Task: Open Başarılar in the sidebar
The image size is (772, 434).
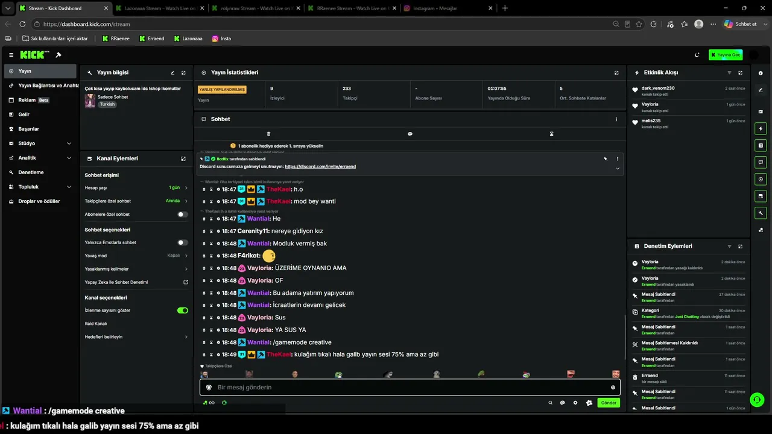Action: [x=40, y=129]
